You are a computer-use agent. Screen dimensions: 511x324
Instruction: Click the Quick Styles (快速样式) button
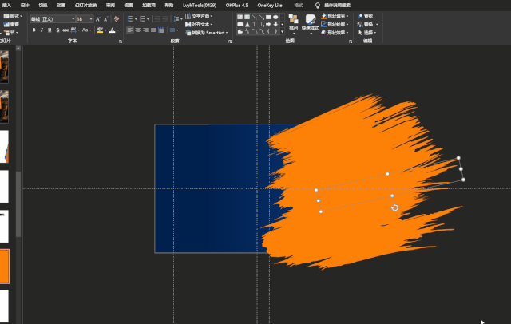[x=311, y=24]
